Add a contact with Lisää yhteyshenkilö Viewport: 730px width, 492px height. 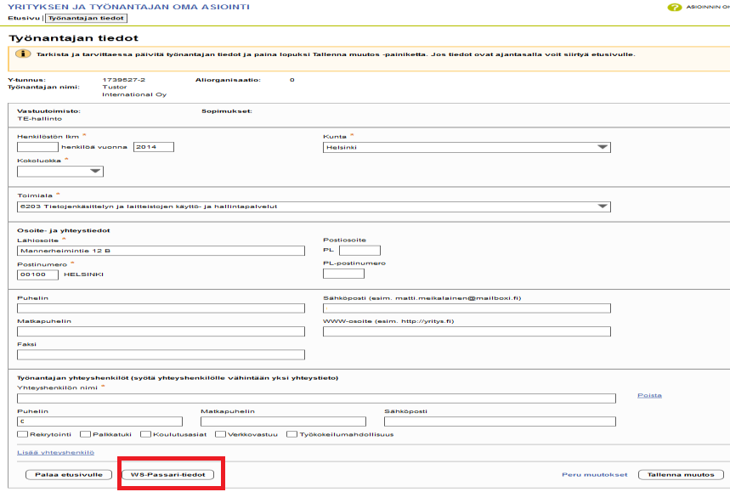pyautogui.click(x=55, y=452)
